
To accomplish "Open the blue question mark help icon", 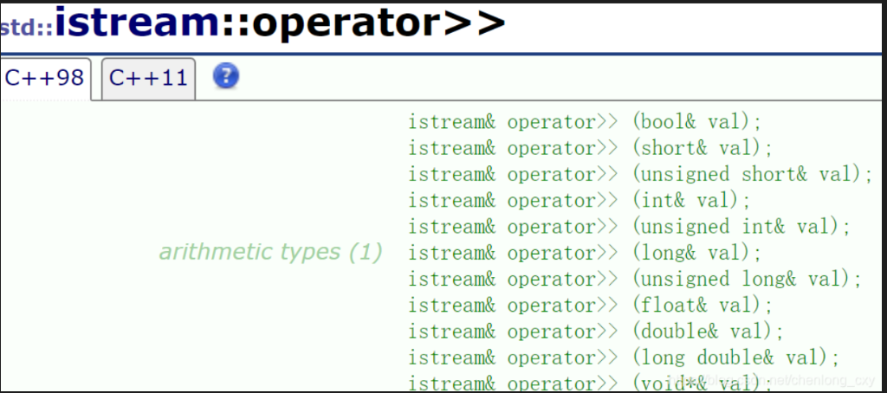I will pos(226,76).
